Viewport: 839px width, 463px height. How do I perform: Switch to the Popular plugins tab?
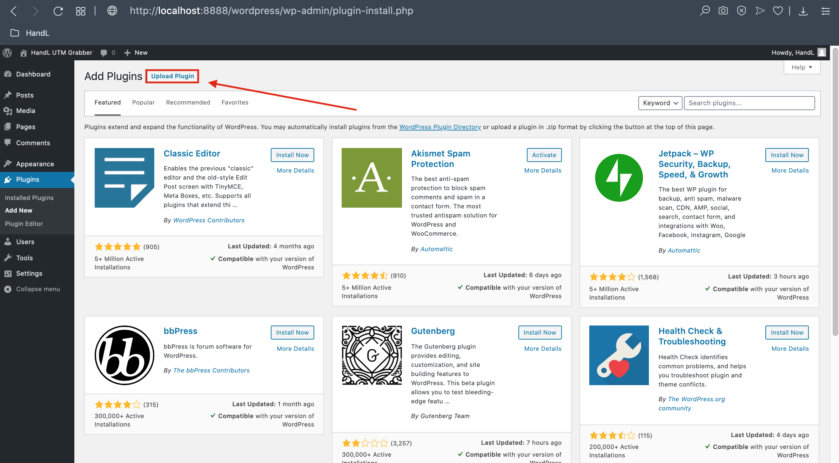click(x=143, y=102)
